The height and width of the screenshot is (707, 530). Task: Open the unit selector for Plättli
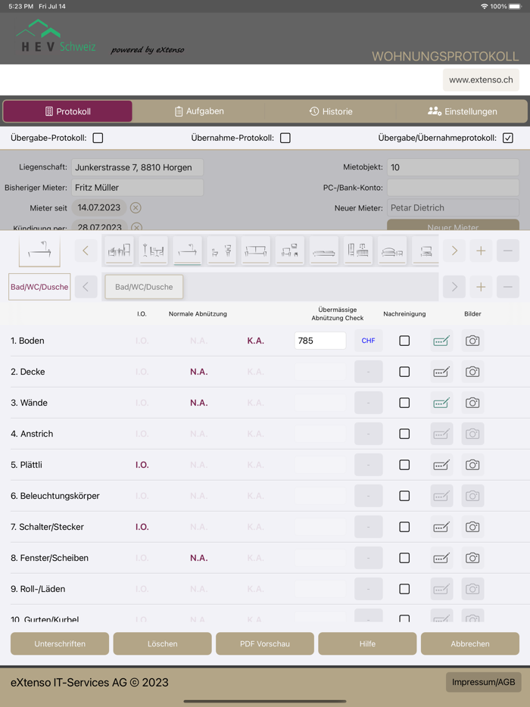[x=369, y=465]
